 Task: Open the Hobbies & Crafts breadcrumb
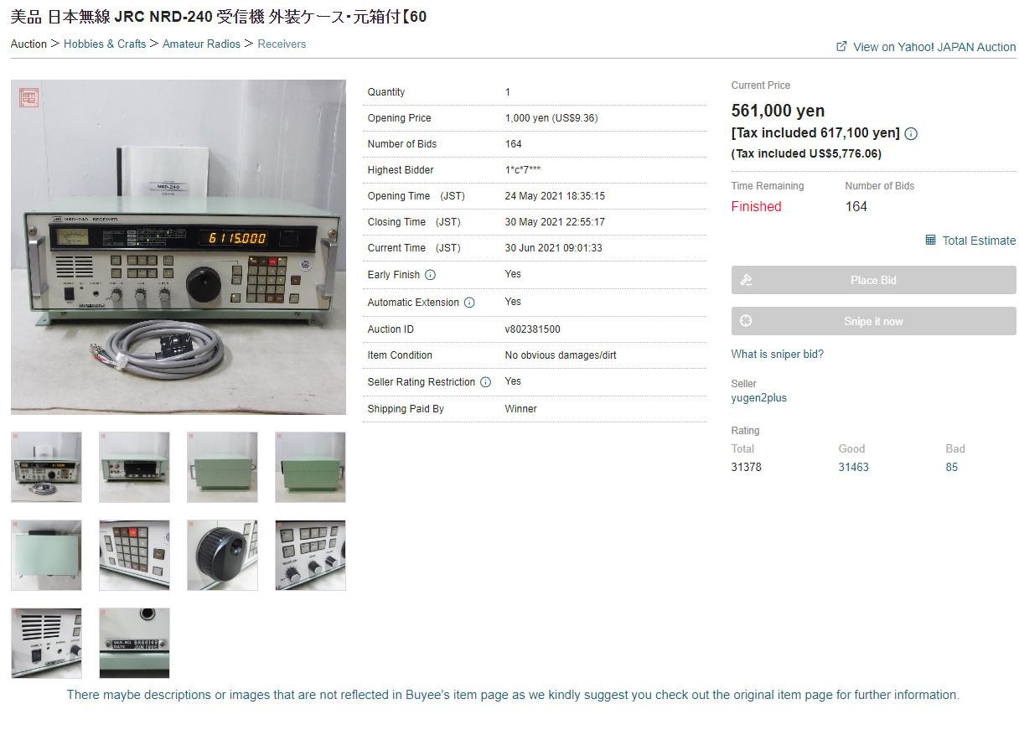pyautogui.click(x=105, y=44)
